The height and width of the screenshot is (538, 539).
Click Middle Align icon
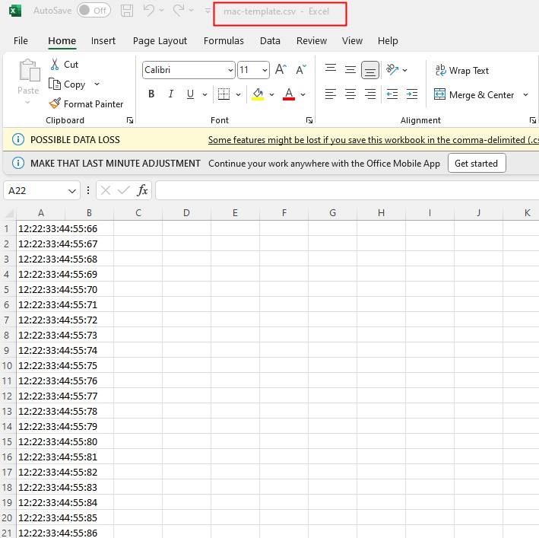[x=350, y=70]
